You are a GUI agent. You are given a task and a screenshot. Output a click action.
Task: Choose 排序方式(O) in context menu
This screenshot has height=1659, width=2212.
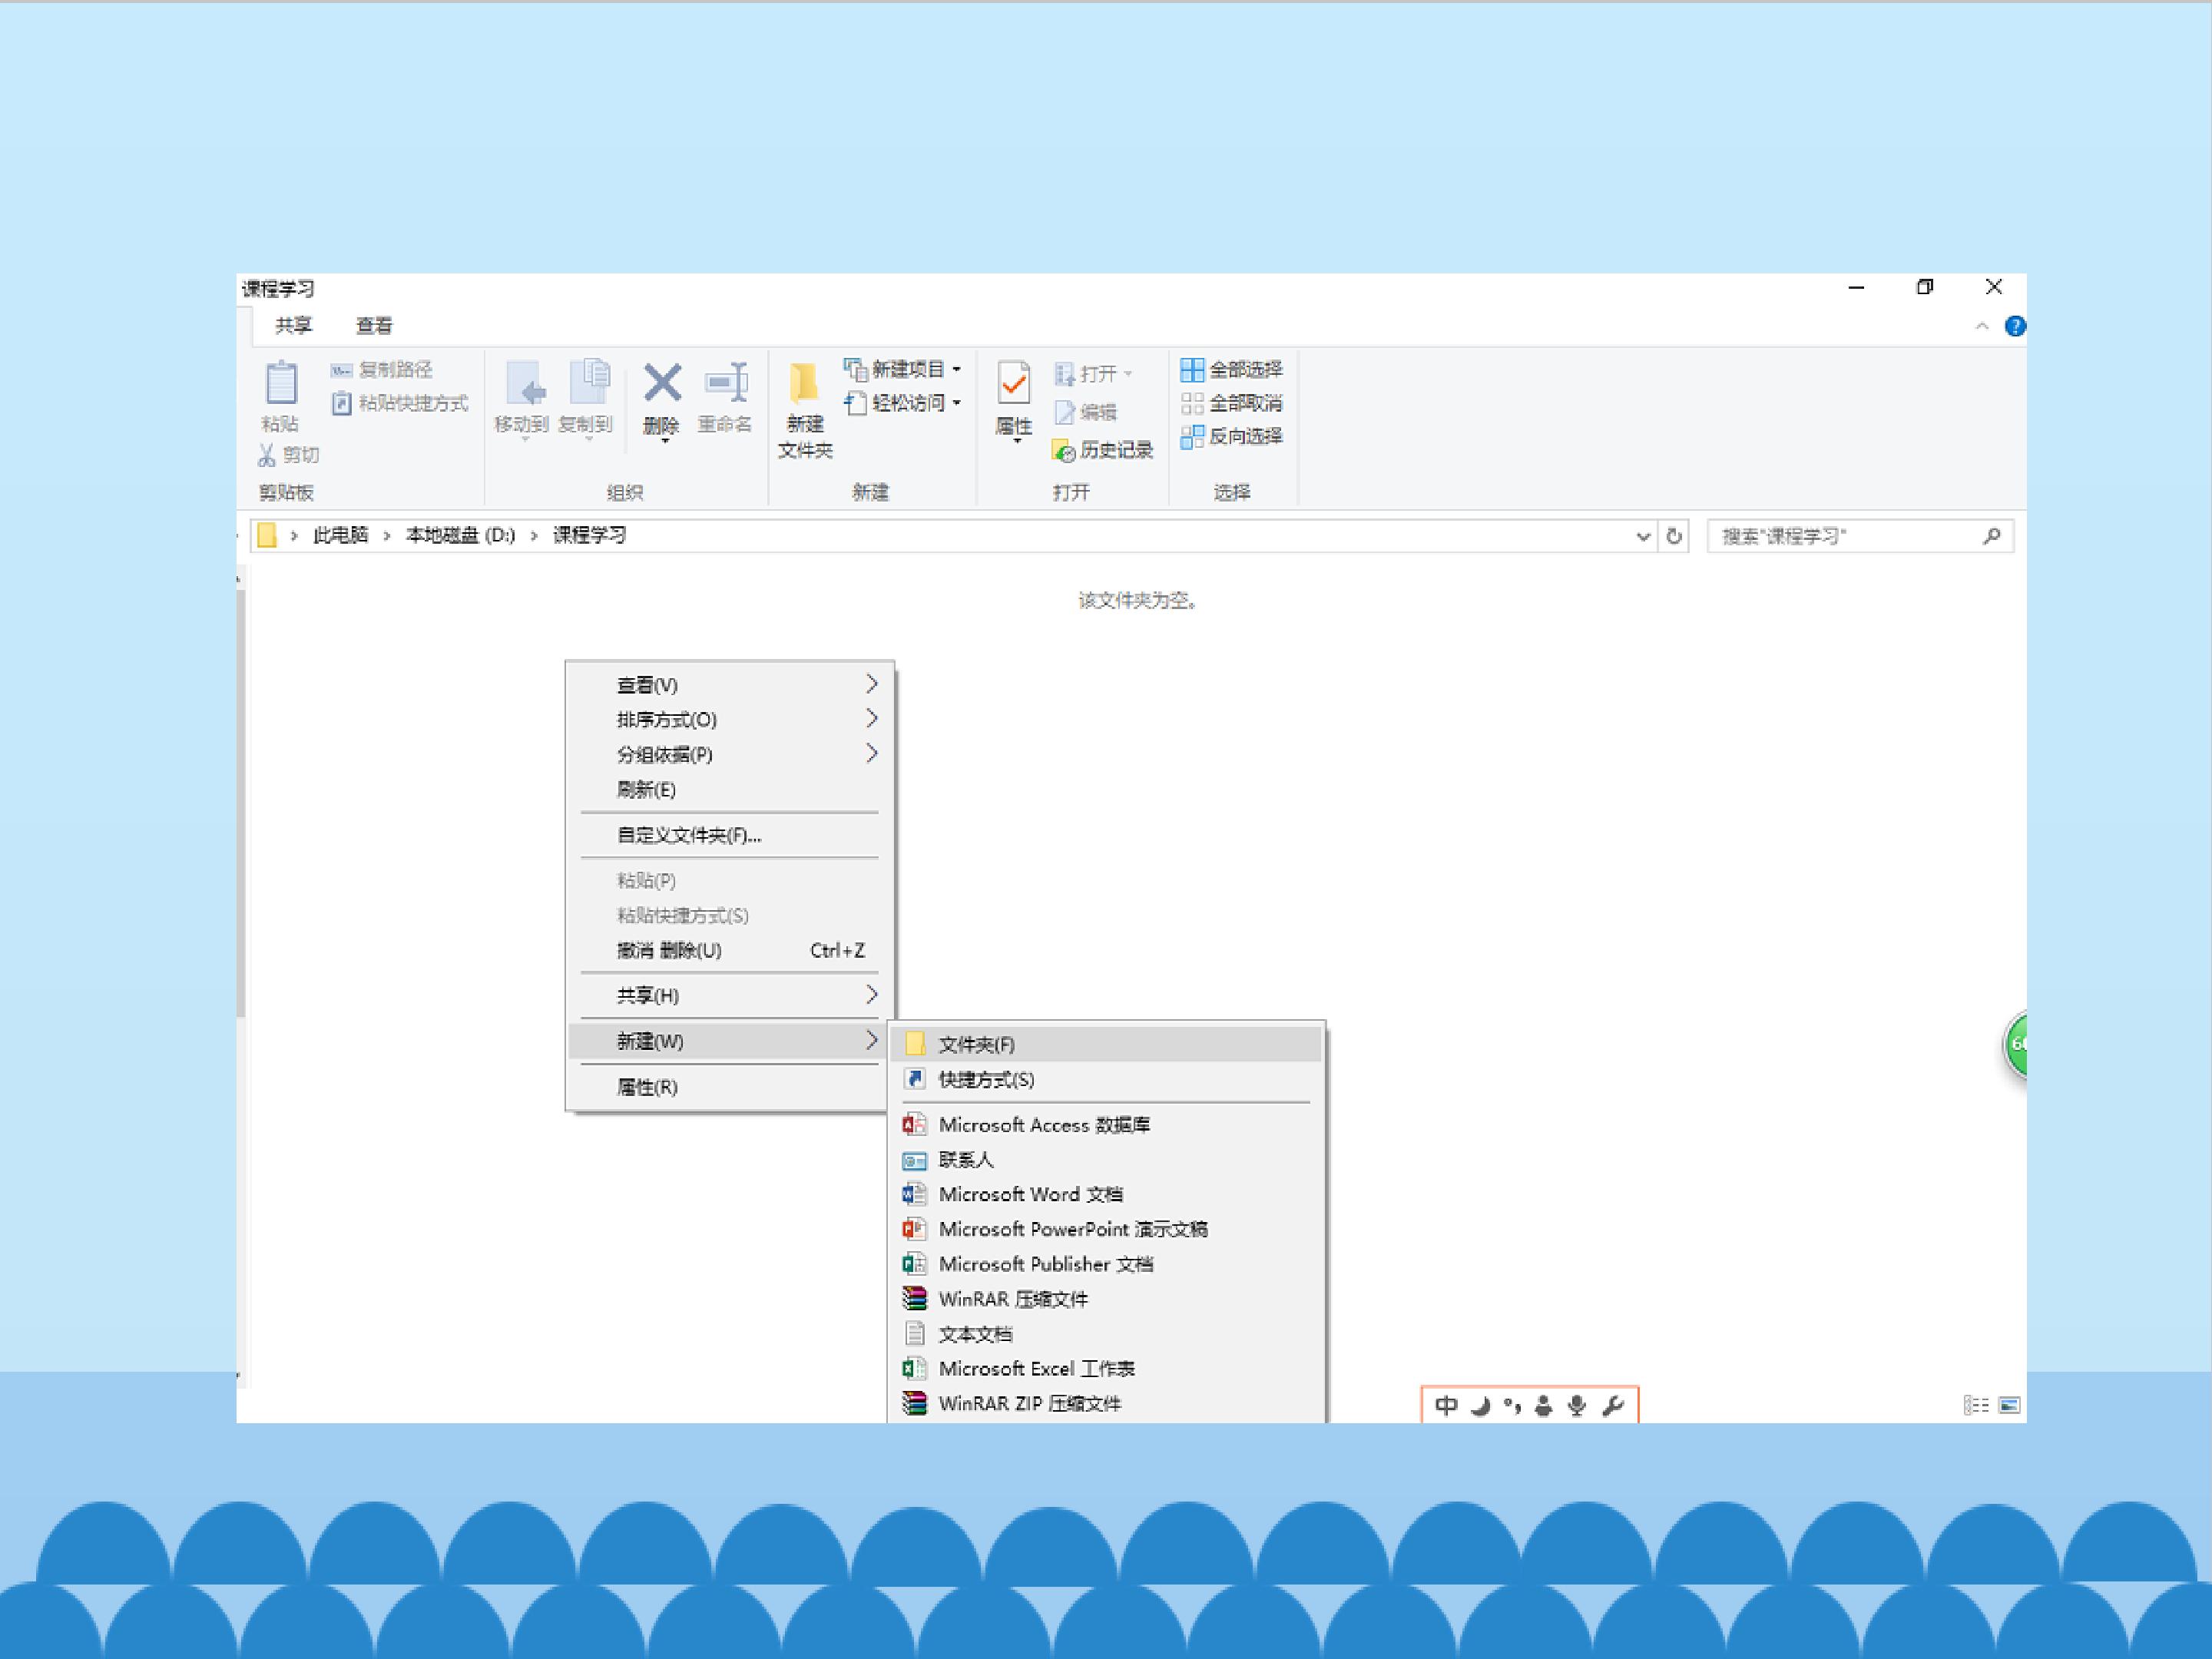(730, 720)
